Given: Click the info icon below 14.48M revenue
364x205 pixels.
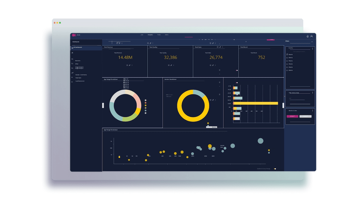Looking at the screenshot, I should point(127,65).
